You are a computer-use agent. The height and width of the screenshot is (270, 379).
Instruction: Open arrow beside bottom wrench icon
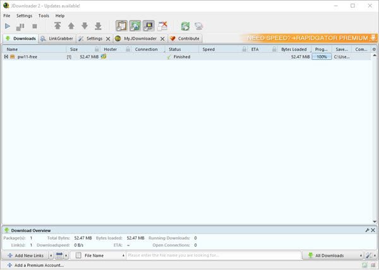(375, 255)
